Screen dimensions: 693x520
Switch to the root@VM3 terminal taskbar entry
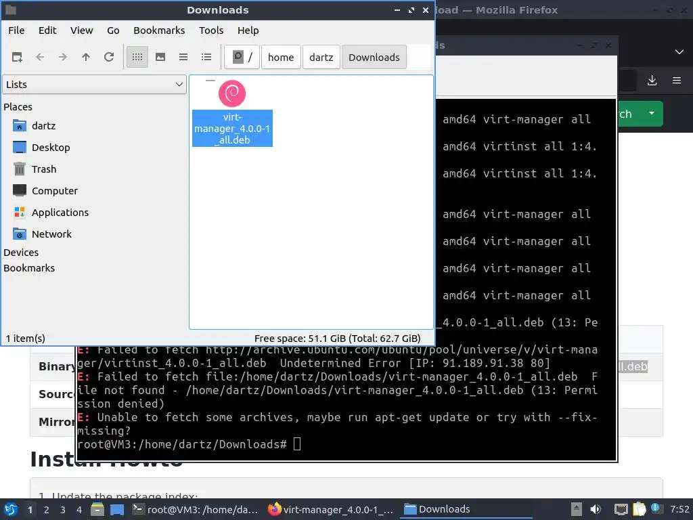(195, 509)
